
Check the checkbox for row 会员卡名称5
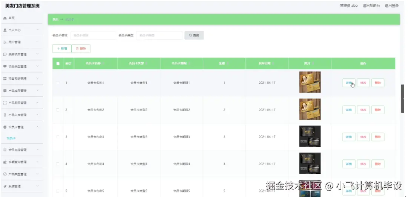pos(58,191)
